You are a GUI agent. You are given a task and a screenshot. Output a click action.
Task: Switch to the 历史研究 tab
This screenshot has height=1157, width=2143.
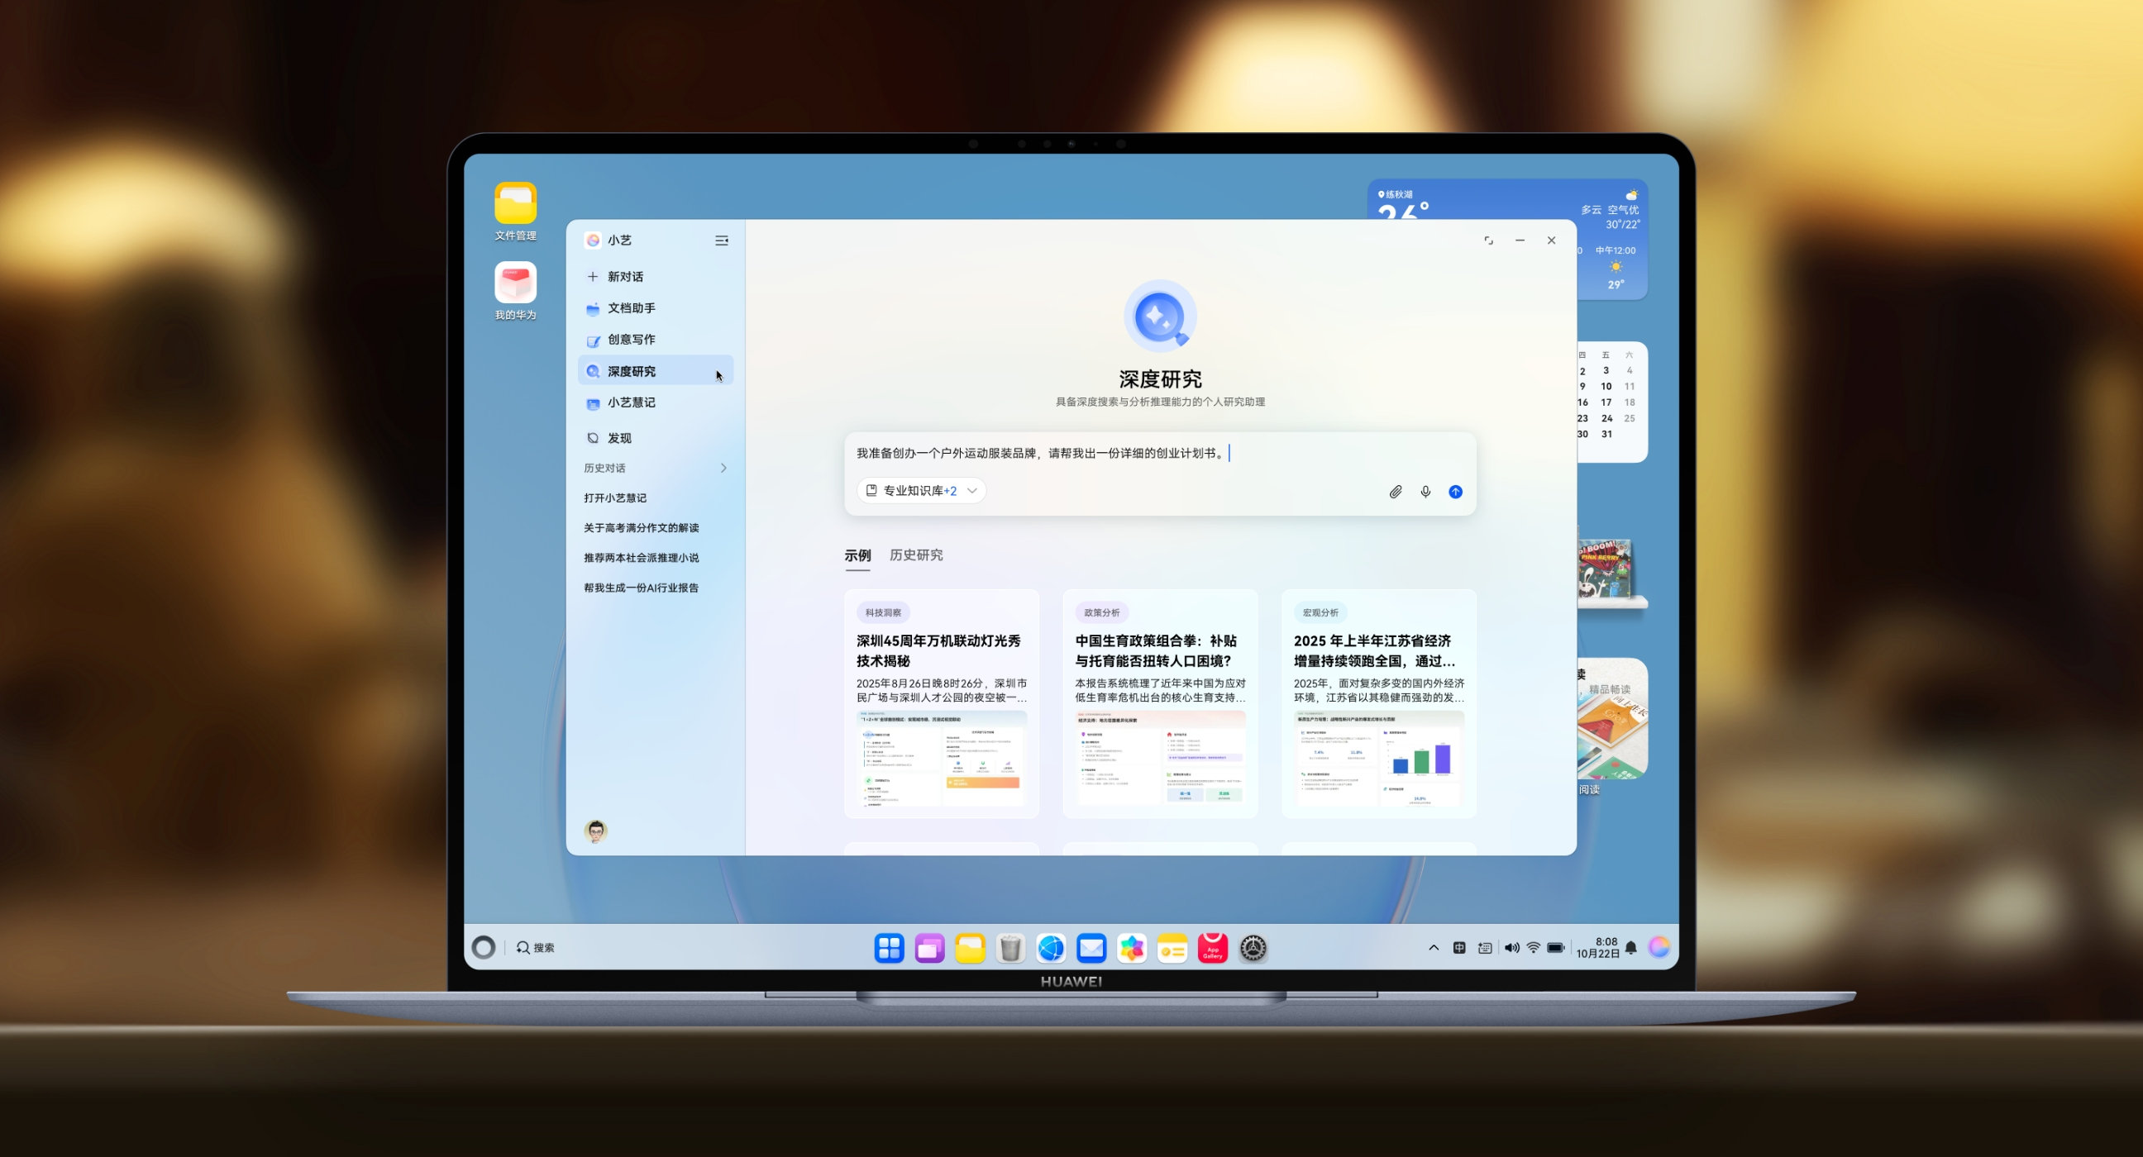pos(915,555)
